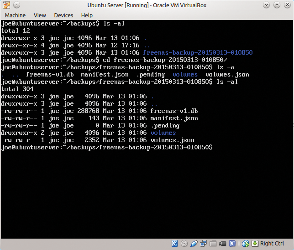
Task: Click the blue freenas-backup-20150313-010850 directory name
Action: coord(198,52)
